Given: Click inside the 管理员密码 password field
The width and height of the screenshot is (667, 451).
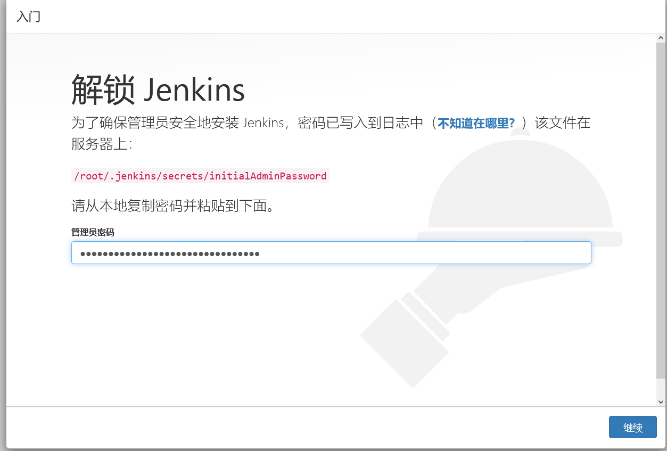Looking at the screenshot, I should click(x=331, y=252).
